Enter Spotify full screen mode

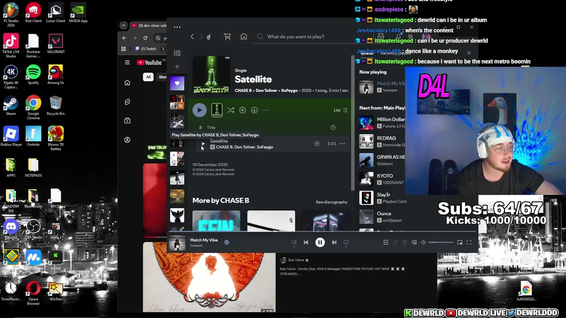[x=469, y=242]
